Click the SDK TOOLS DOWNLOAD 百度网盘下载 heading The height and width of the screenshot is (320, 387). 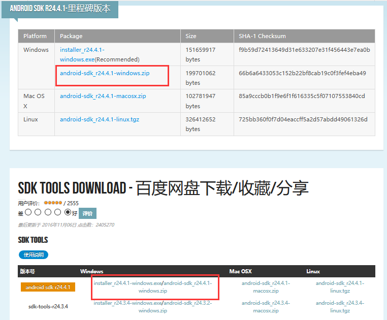[x=163, y=188]
